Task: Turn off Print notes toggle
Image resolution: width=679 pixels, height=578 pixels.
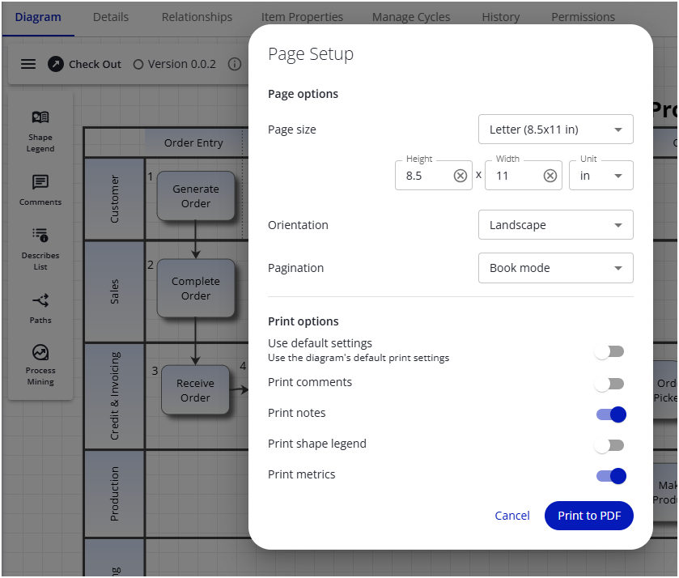Action: (x=611, y=414)
